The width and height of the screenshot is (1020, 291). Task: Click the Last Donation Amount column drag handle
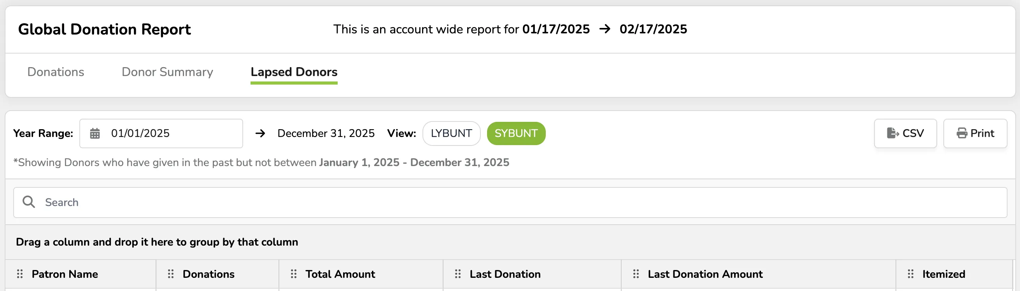click(x=636, y=274)
